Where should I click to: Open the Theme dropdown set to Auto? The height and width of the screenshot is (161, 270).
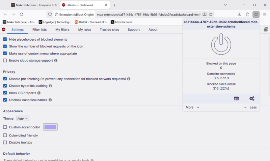(23, 118)
